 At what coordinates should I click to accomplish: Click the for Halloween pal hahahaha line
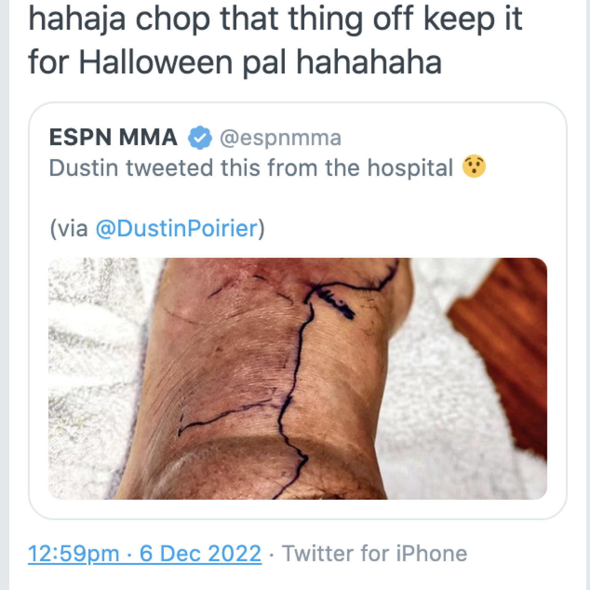(235, 61)
